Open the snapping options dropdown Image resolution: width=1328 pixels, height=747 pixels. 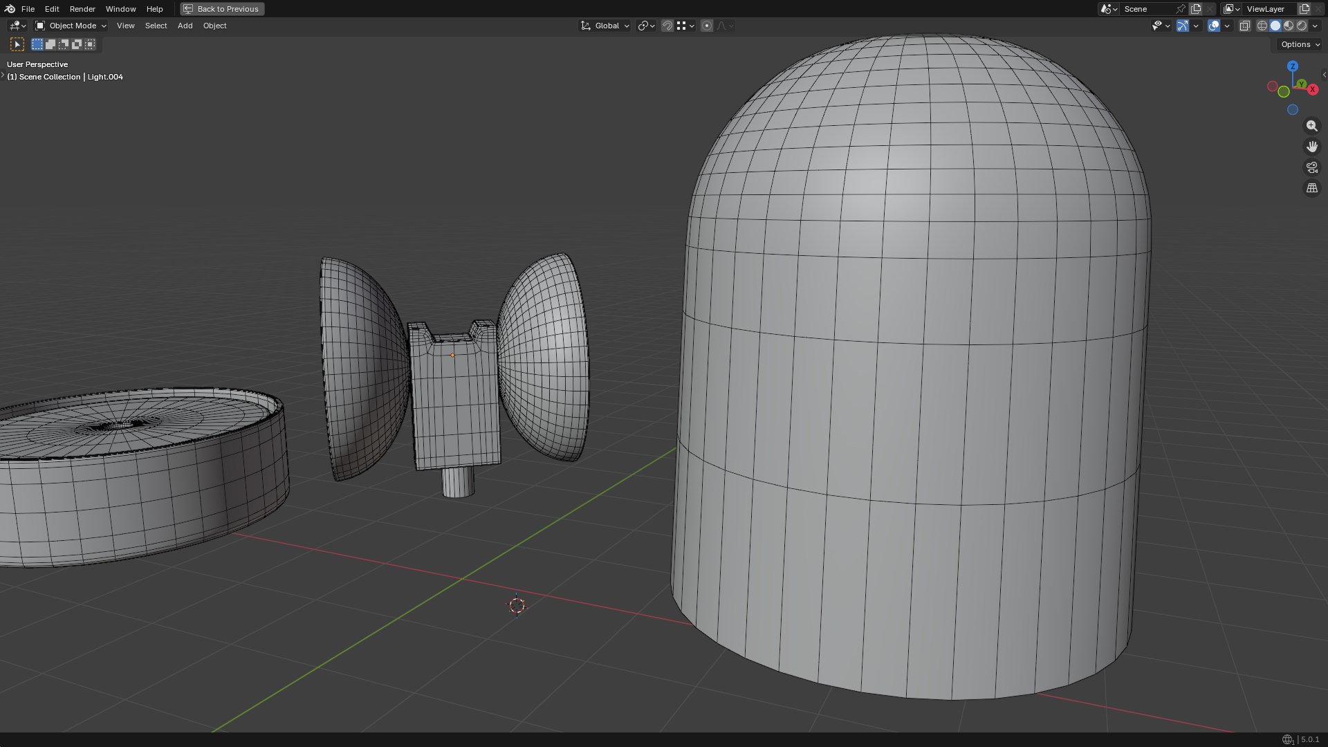tap(685, 26)
